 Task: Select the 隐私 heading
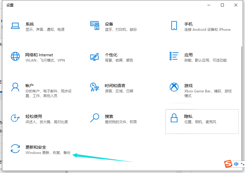coord(188,116)
